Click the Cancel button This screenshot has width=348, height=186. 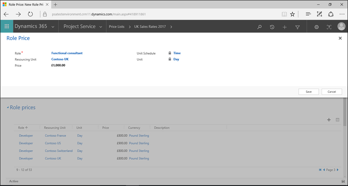pyautogui.click(x=331, y=92)
